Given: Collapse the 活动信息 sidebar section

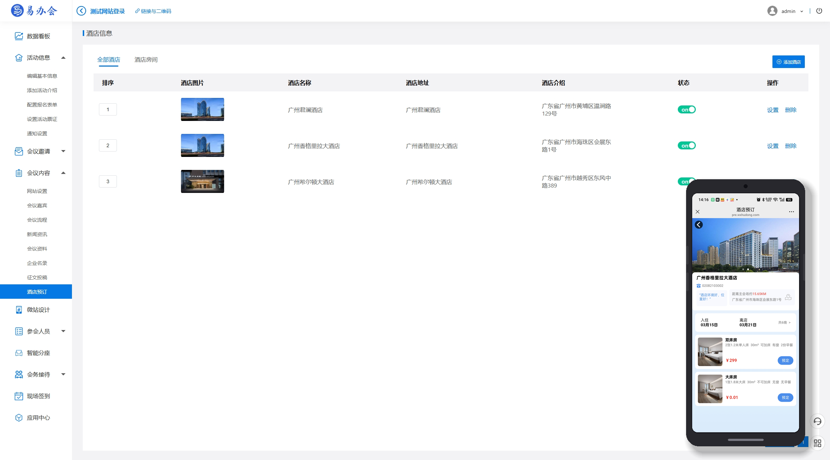Looking at the screenshot, I should click(63, 58).
